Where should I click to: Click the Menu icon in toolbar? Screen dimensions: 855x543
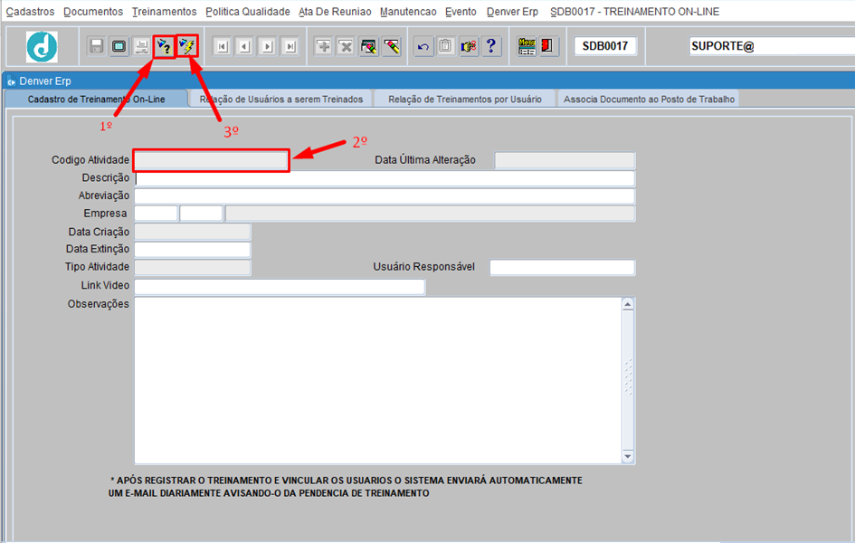527,46
